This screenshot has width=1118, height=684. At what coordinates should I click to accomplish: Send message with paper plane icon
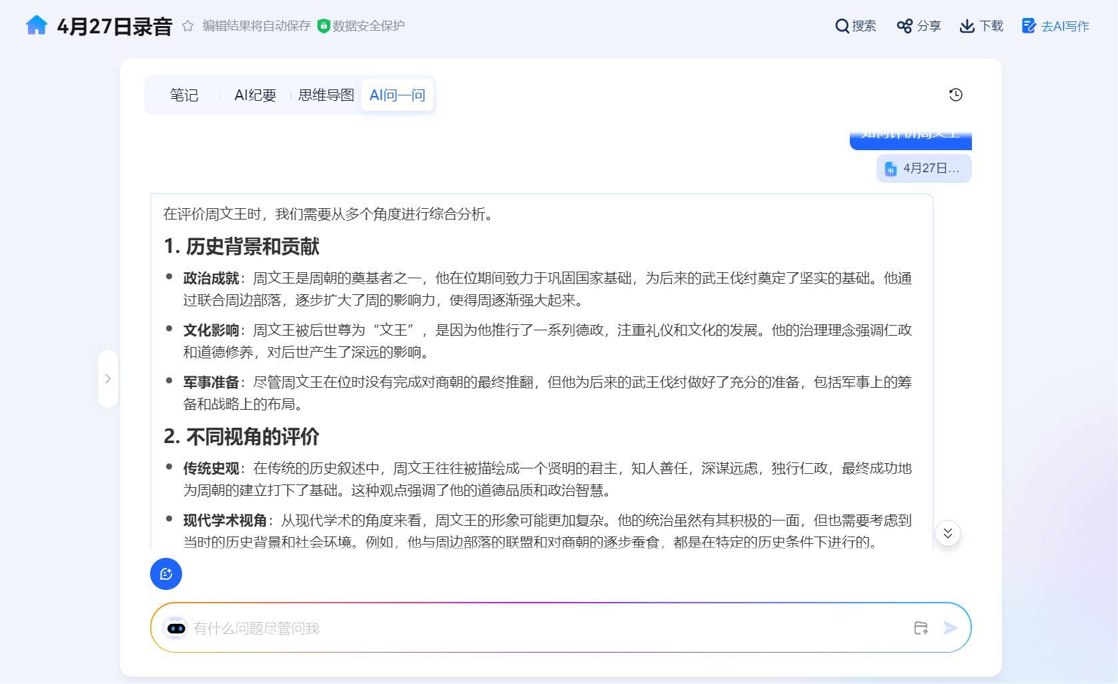(951, 628)
